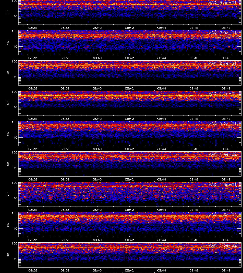Click the 08:42 time tick below panel 5R
This screenshot has width=243, height=273.
point(129,149)
